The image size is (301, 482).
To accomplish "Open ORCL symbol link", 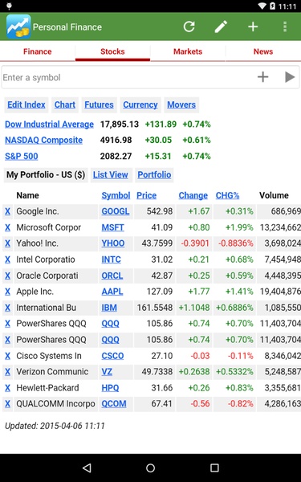I will tap(112, 276).
